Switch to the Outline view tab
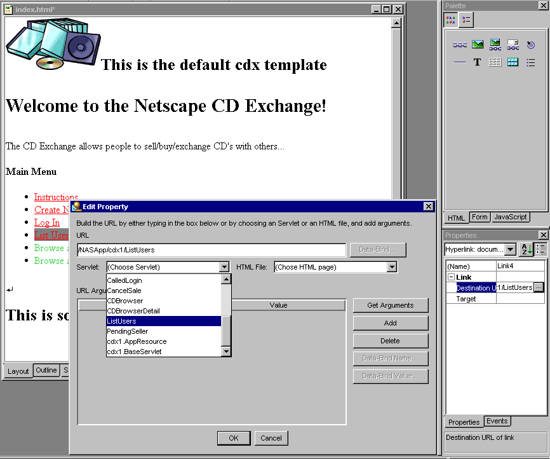 coord(46,370)
